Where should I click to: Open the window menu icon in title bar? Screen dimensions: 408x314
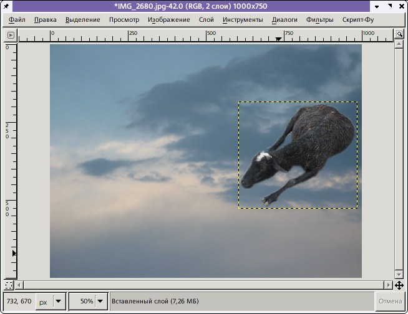pos(7,6)
